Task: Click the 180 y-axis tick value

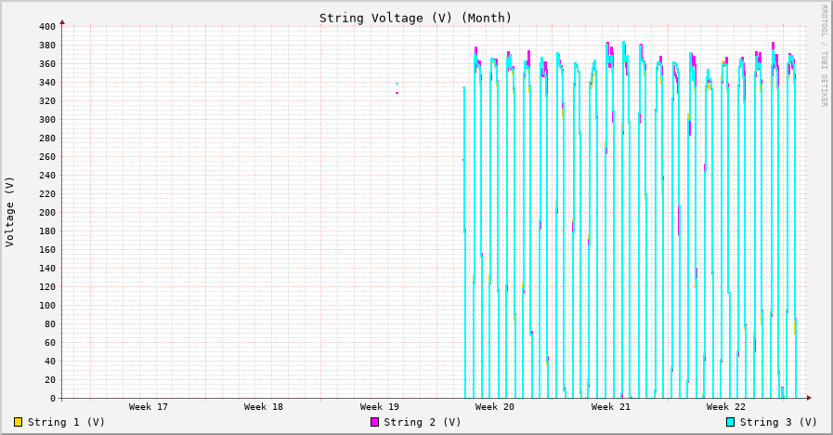Action: [46, 231]
